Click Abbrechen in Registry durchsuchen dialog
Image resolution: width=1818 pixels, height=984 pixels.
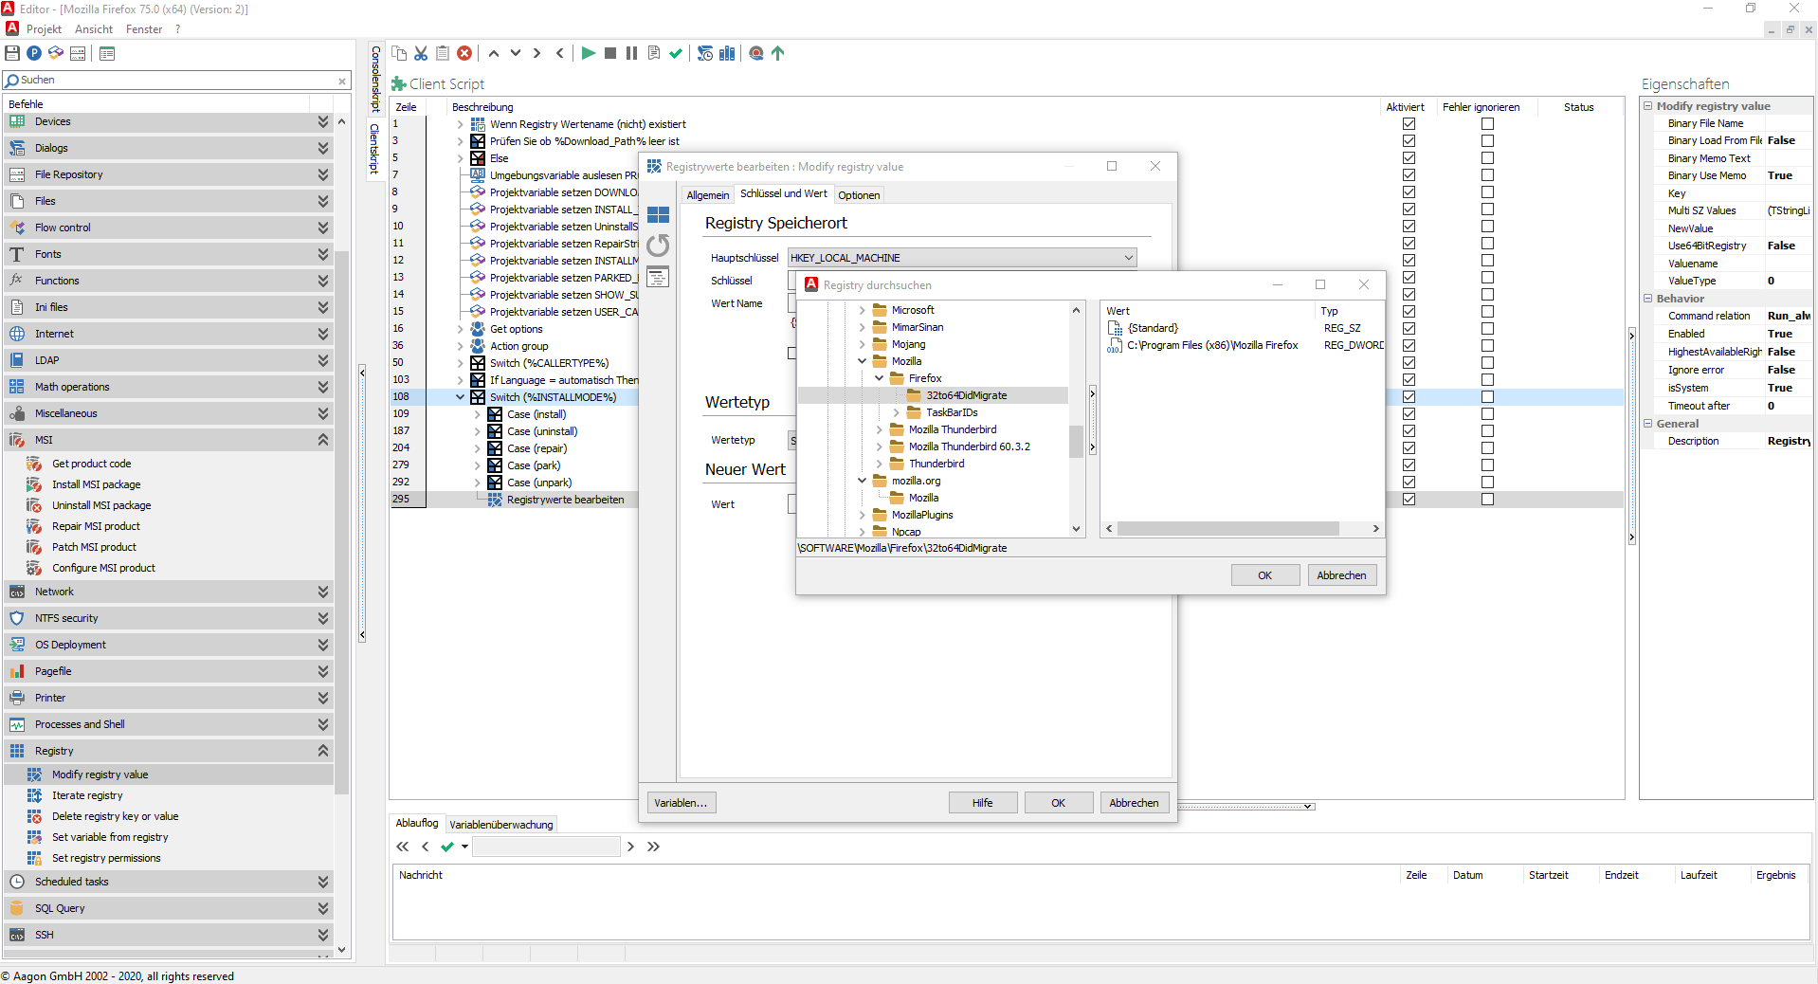click(1342, 575)
